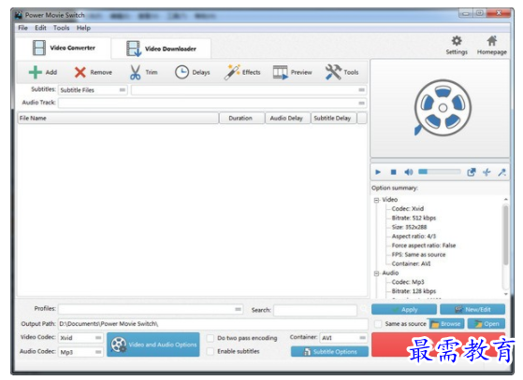Click the plus-shaped icon in the player bar
Viewport: 523px width, 380px height.
click(487, 172)
